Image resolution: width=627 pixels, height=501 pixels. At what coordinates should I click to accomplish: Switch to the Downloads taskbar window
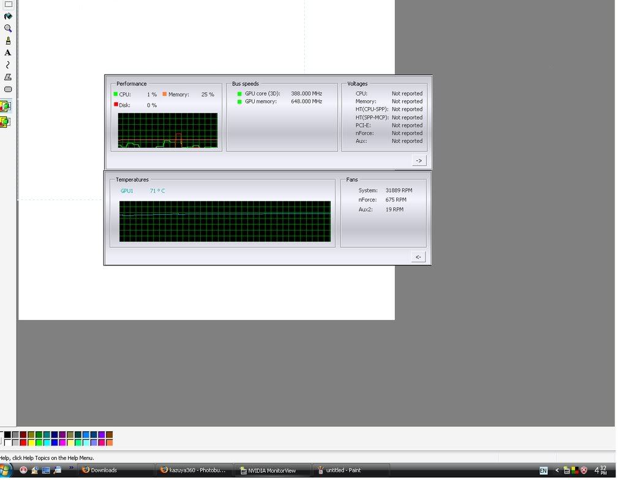[116, 470]
